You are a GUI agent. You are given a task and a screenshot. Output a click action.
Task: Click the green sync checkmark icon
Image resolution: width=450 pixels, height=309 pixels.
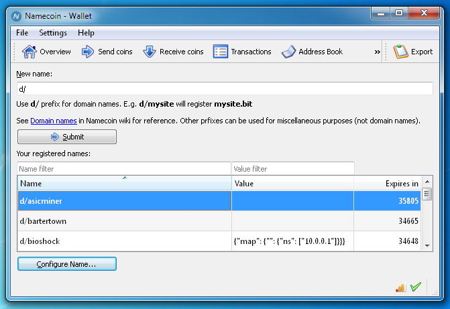coord(416,287)
